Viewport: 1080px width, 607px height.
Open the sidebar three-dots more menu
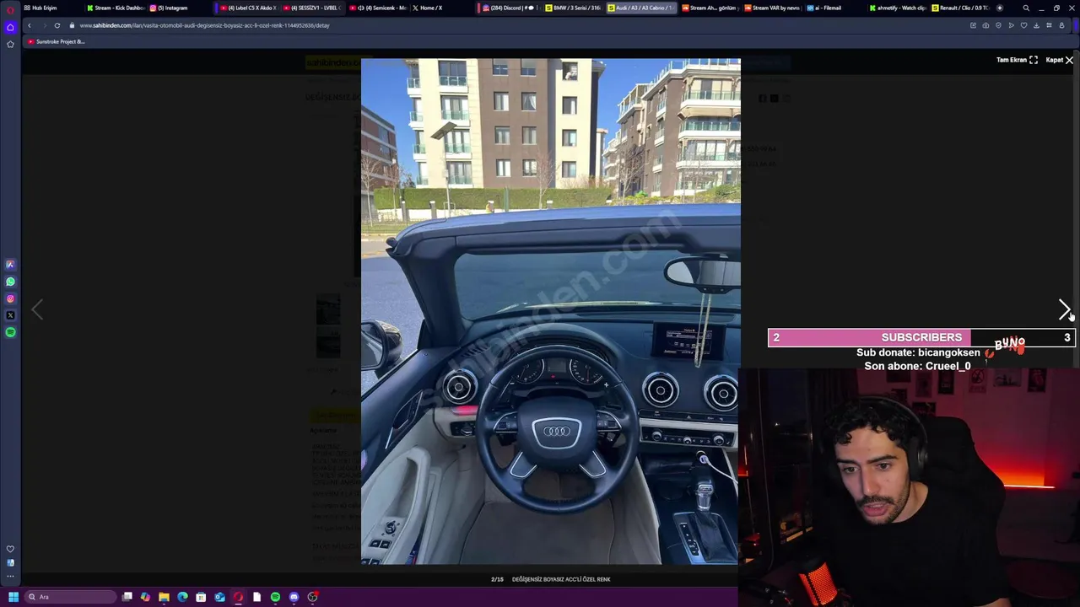[10, 577]
